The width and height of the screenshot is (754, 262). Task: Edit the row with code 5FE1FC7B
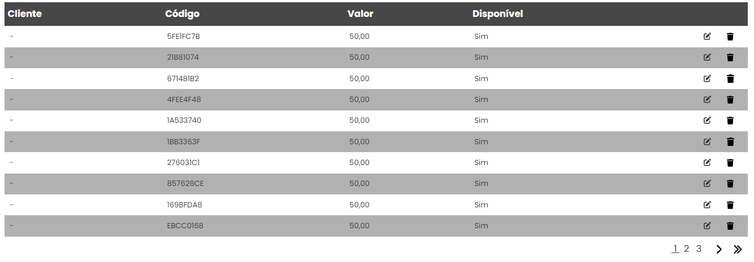coord(707,37)
